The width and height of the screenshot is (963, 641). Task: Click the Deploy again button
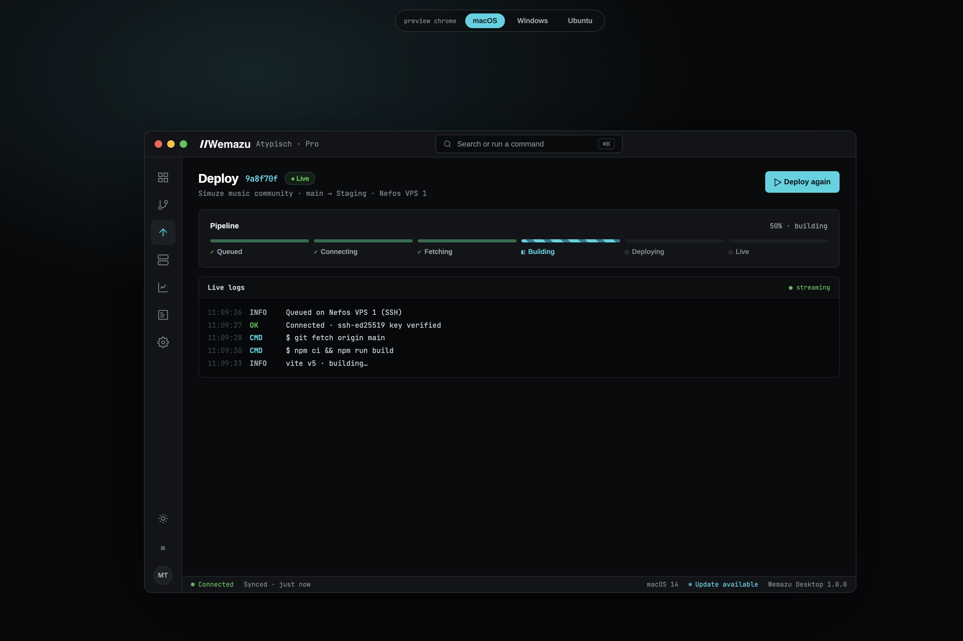802,182
